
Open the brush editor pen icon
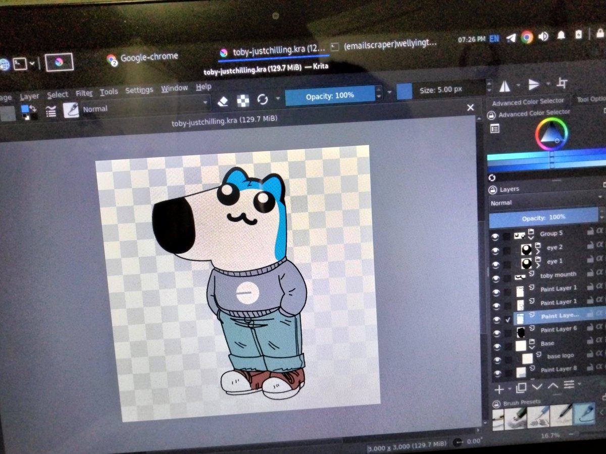(71, 110)
